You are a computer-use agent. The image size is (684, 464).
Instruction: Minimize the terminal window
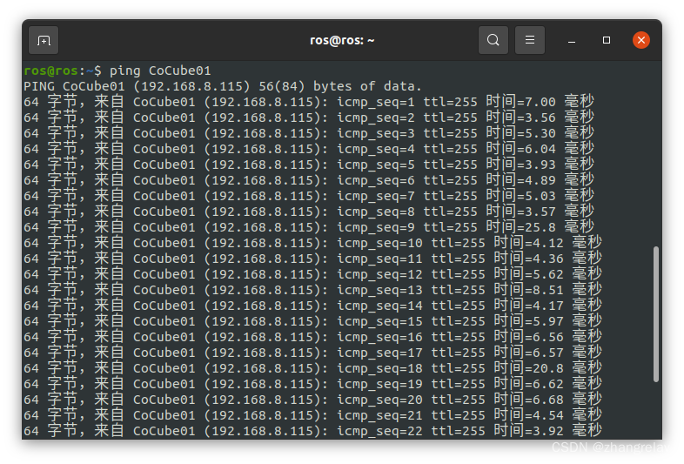pos(572,40)
